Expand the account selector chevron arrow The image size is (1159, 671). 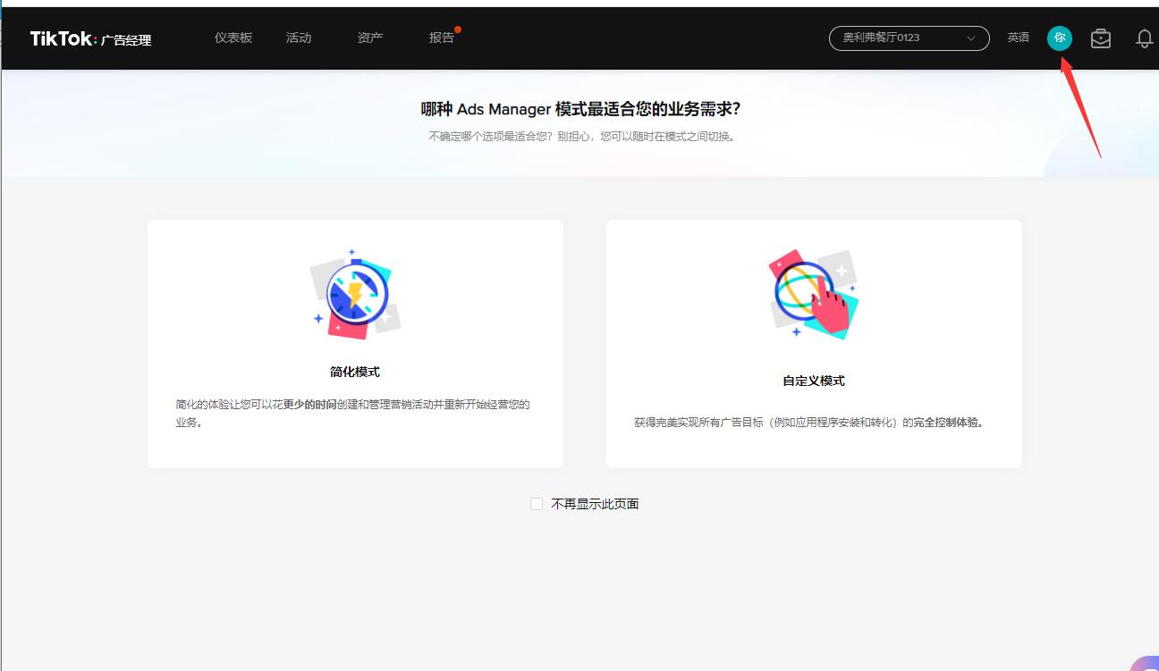pos(971,38)
